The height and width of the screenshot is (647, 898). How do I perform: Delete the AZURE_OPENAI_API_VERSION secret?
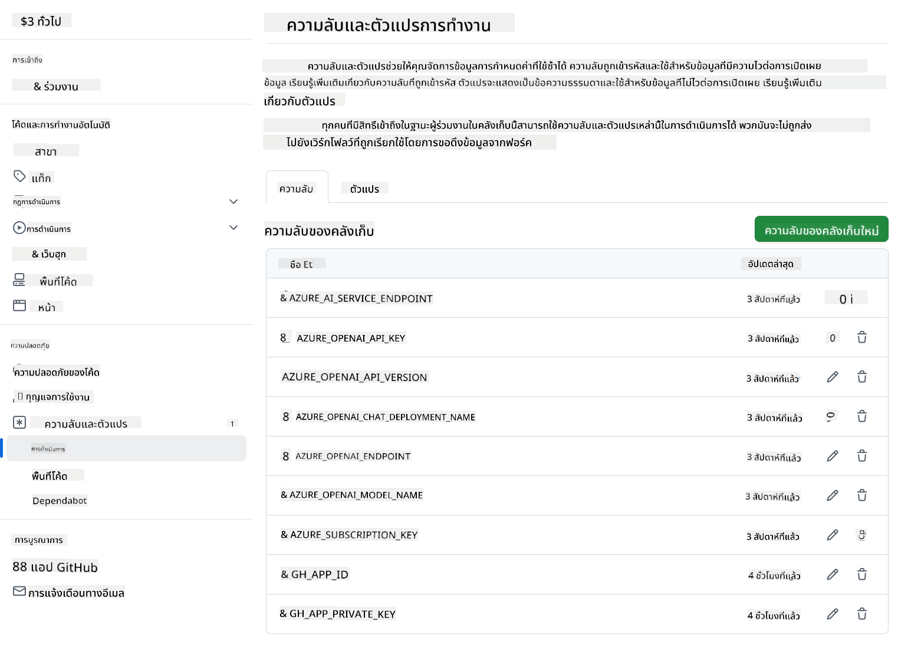point(862,377)
